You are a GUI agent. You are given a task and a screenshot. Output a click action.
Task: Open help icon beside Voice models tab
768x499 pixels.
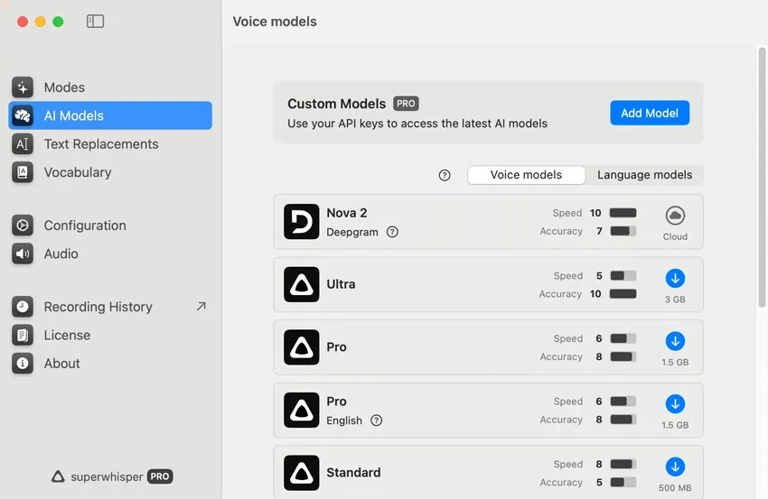(x=445, y=175)
